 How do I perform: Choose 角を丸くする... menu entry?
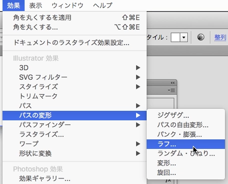pos(75,27)
